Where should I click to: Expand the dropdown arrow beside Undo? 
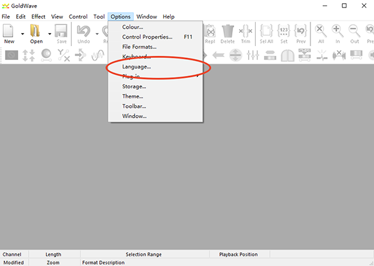tap(97, 34)
